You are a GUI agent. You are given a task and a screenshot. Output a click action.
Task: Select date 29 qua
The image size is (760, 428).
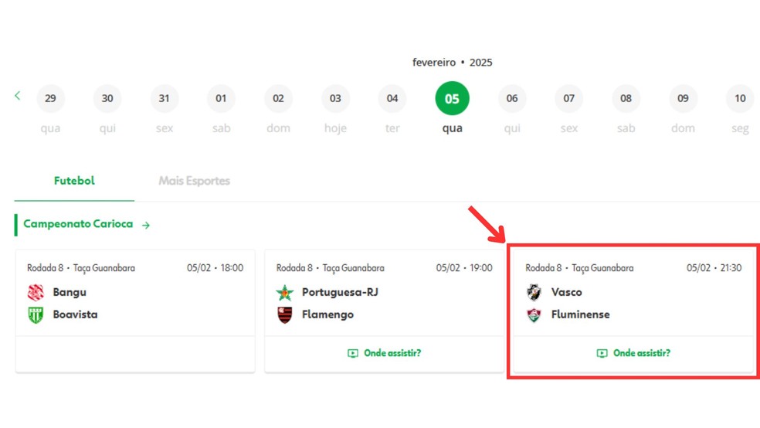click(x=50, y=99)
